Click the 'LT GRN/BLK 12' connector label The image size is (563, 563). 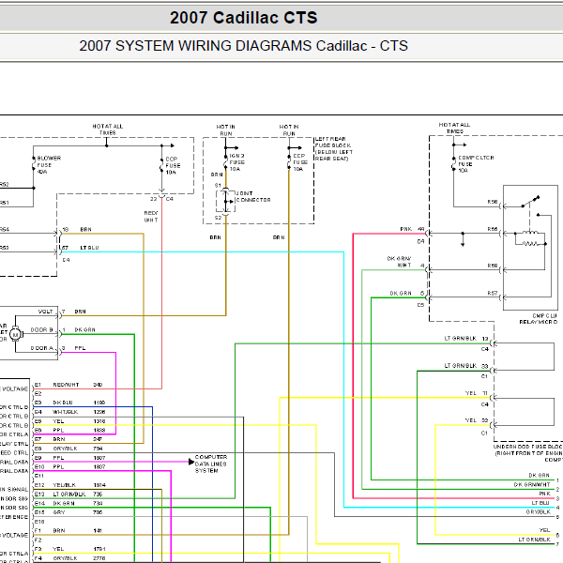click(x=466, y=338)
